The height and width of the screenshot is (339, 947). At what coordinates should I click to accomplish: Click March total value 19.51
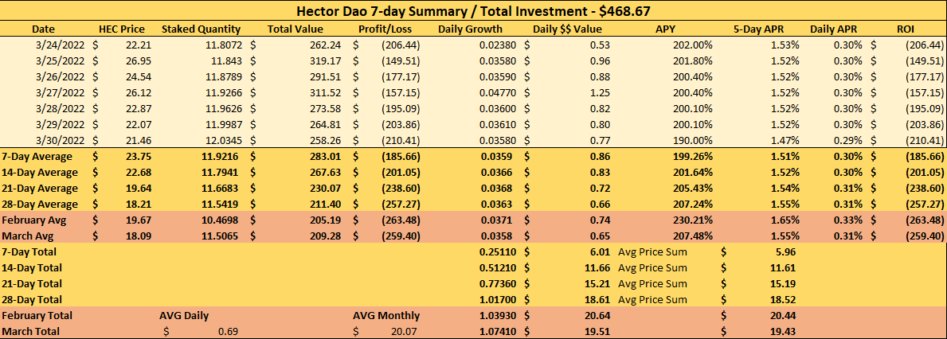click(x=597, y=331)
